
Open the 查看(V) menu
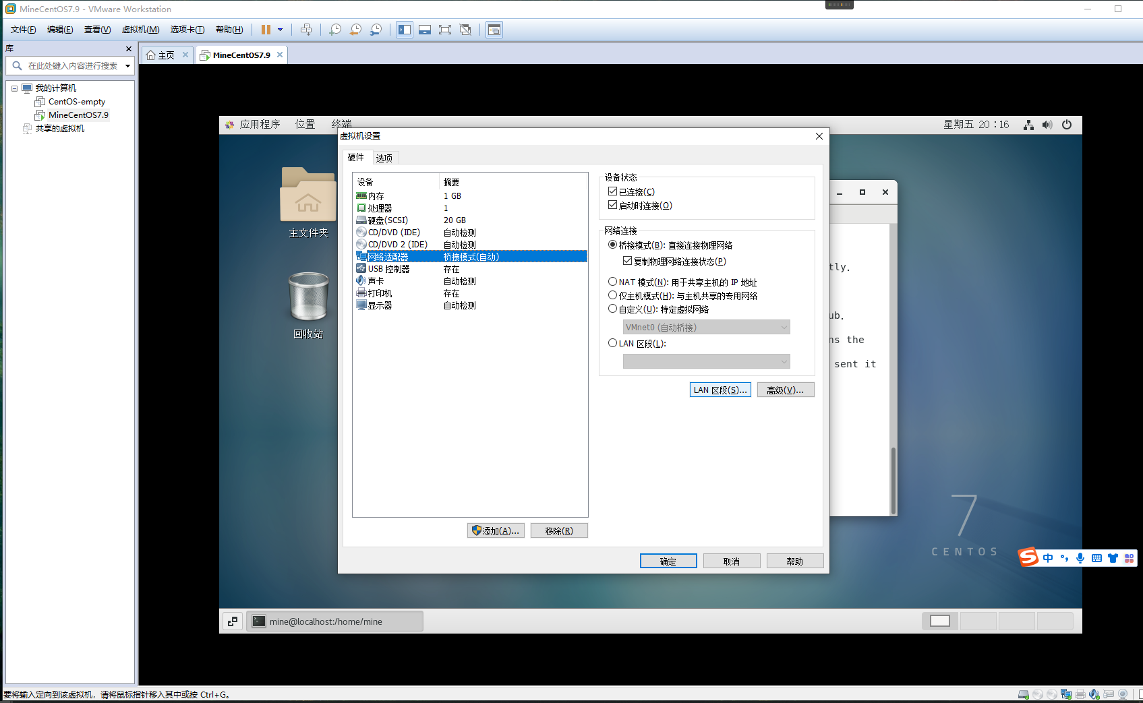[x=97, y=30]
